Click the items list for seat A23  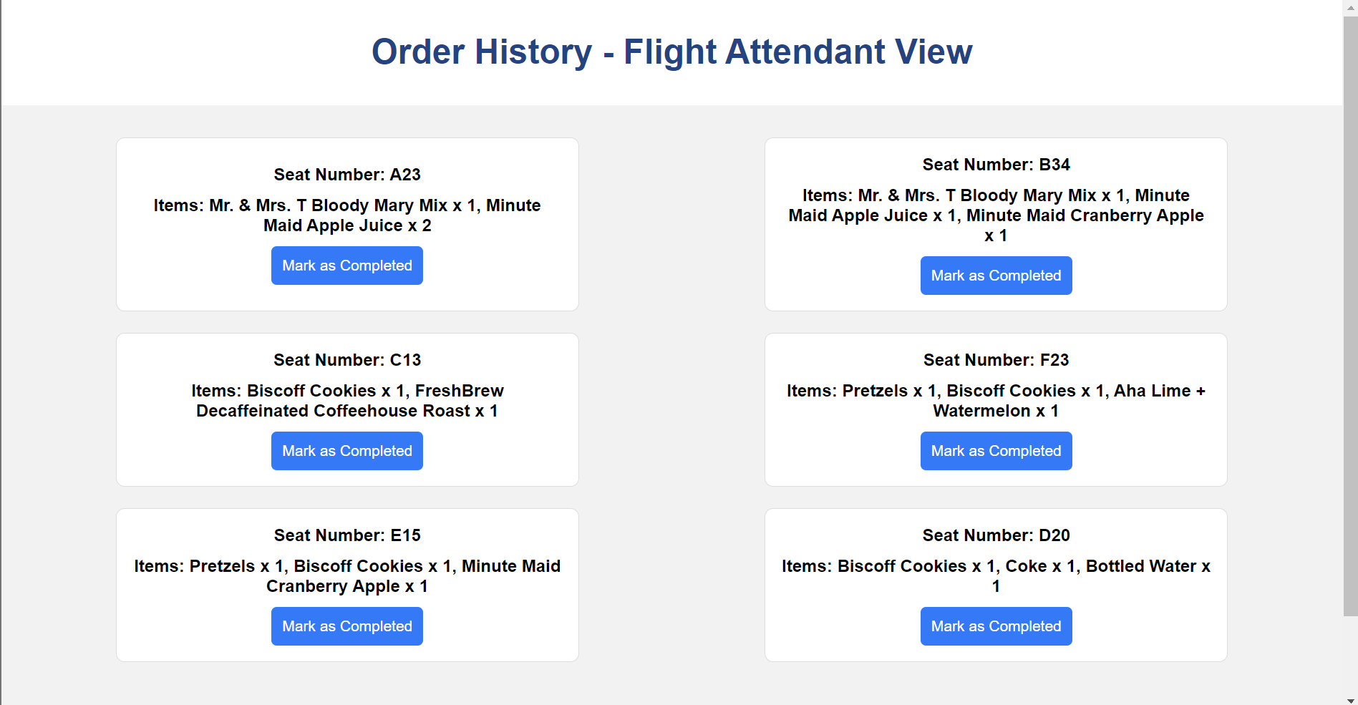click(x=347, y=215)
